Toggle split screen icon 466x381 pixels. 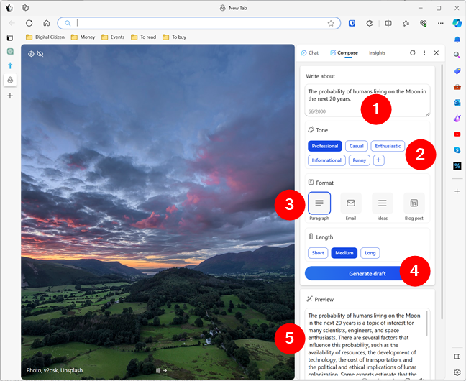coord(388,23)
